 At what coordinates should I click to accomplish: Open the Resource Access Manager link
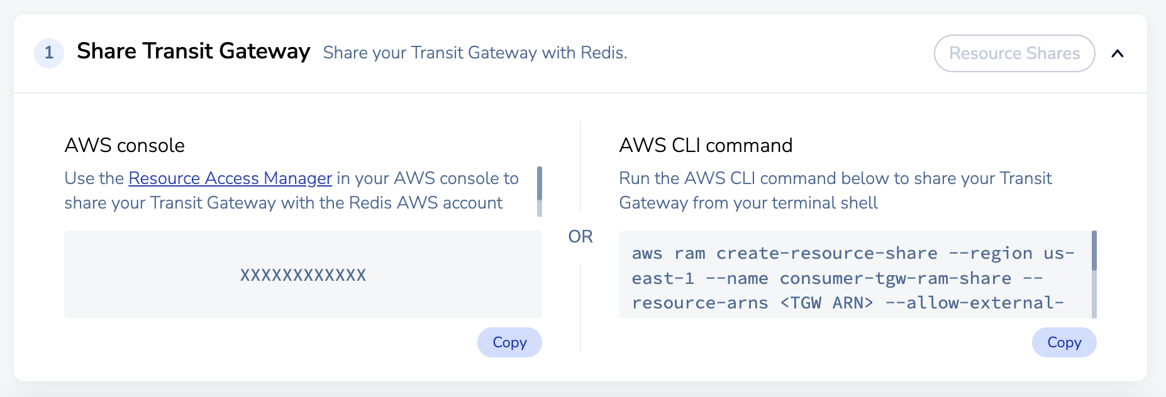pos(229,178)
